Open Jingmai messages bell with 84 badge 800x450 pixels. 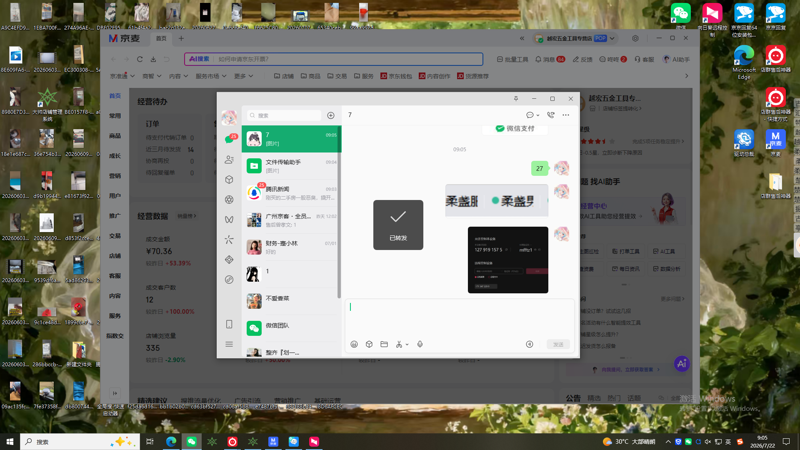click(550, 59)
